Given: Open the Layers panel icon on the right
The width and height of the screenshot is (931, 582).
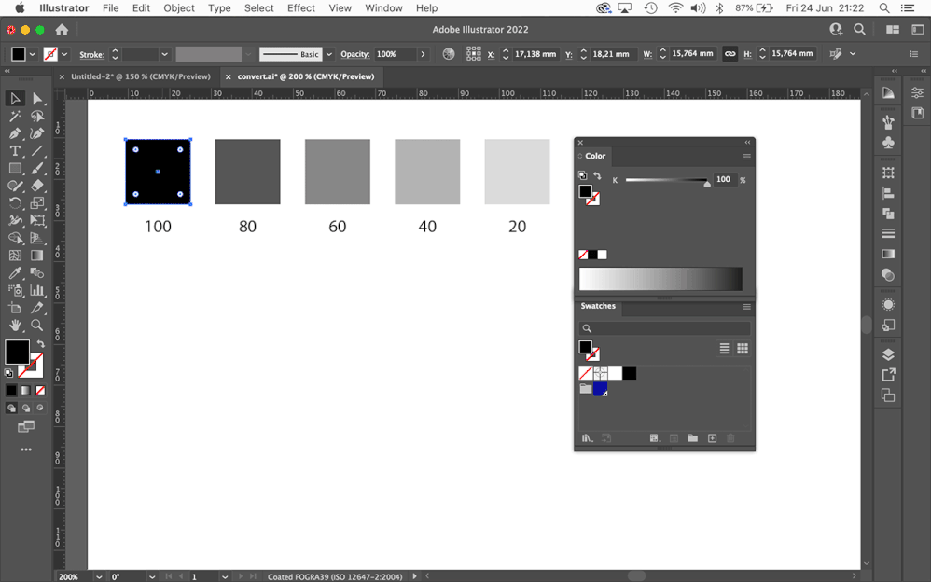Looking at the screenshot, I should coord(887,354).
